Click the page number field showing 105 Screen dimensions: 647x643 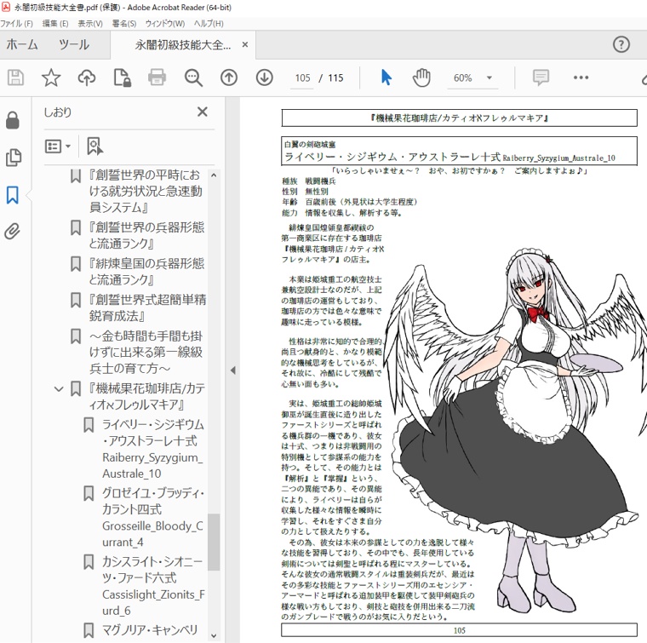coord(302,78)
